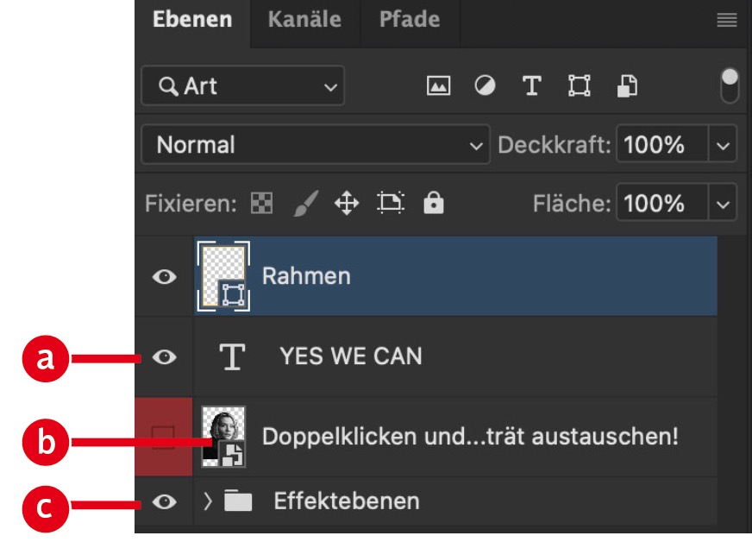Toggle layer filtering switch on or off

tap(730, 85)
